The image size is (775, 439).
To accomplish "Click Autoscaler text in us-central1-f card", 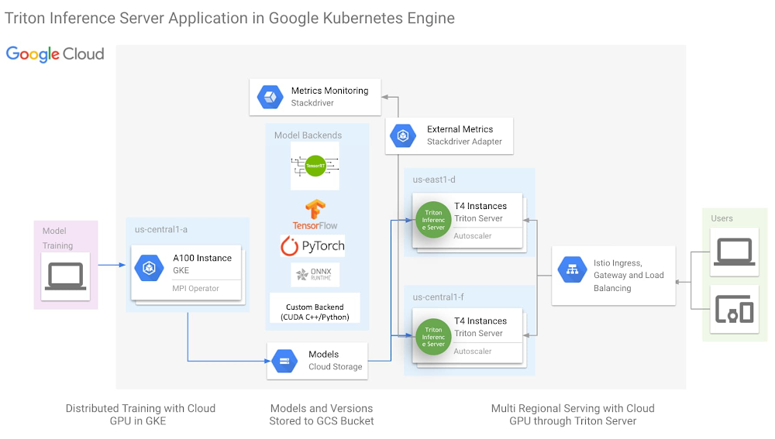I will pyautogui.click(x=473, y=351).
